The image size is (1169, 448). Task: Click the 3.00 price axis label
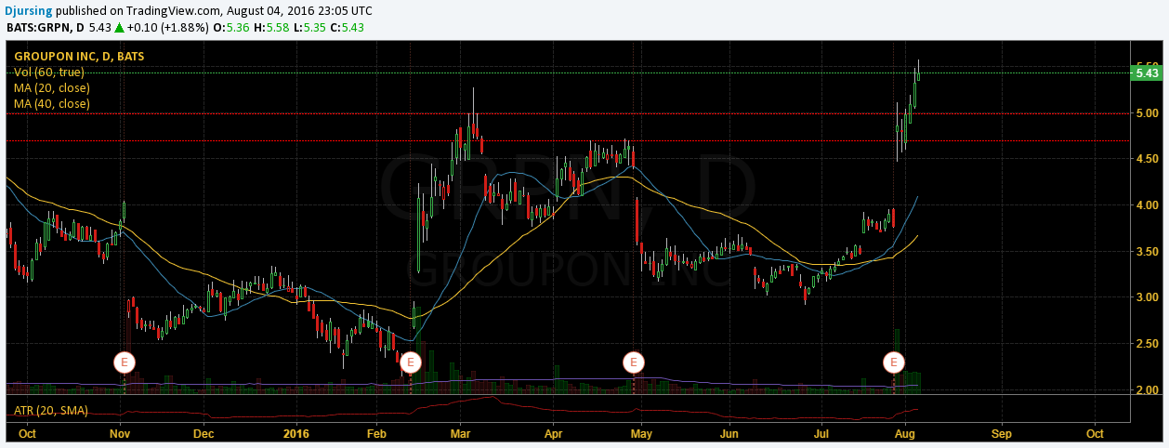1147,297
